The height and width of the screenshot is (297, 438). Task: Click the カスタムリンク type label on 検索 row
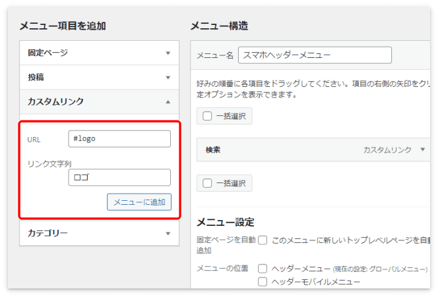click(x=387, y=149)
